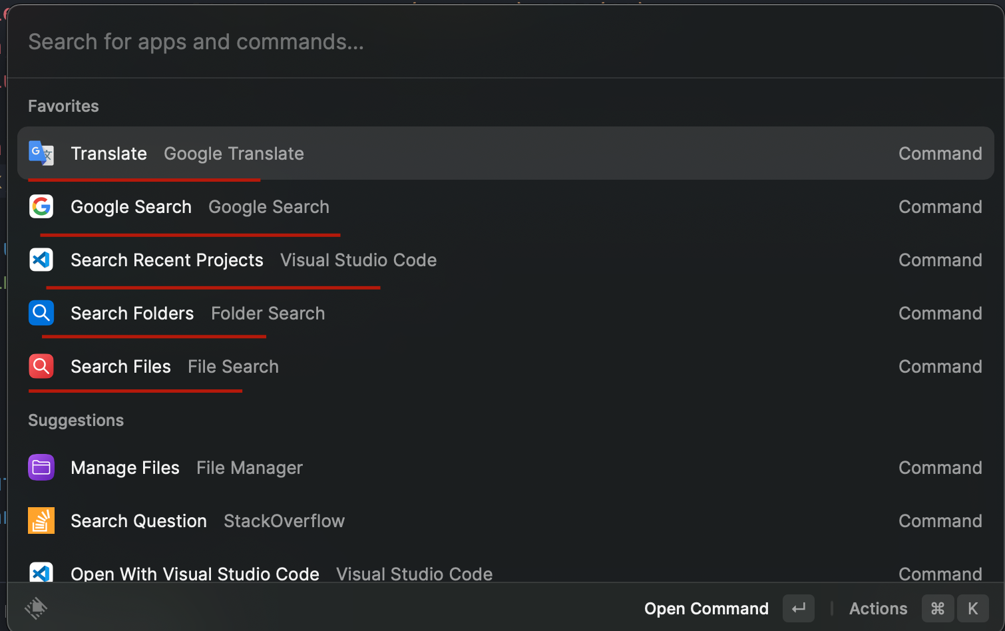Viewport: 1005px width, 631px height.
Task: Click the Google Translate icon
Action: pyautogui.click(x=41, y=153)
